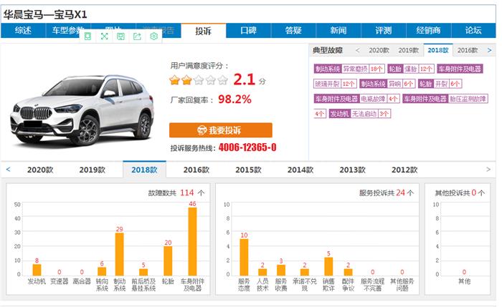Click the white BMW X1 car image
This screenshot has height=307, width=502.
coord(82,109)
